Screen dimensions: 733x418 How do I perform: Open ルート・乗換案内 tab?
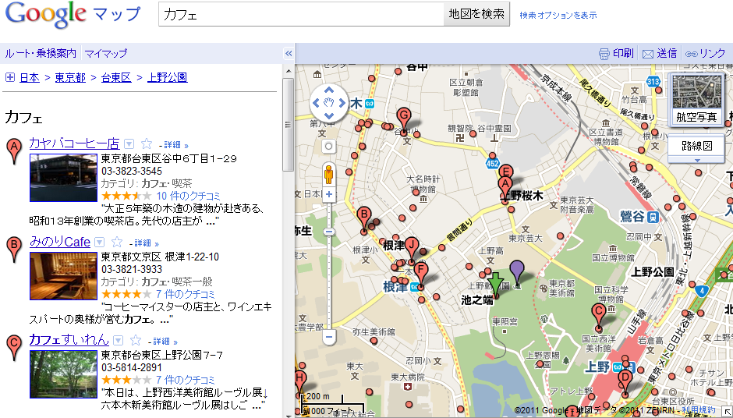pyautogui.click(x=41, y=53)
